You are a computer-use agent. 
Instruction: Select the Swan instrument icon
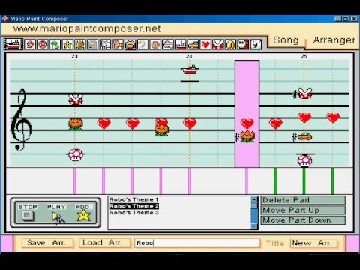tap(142, 45)
